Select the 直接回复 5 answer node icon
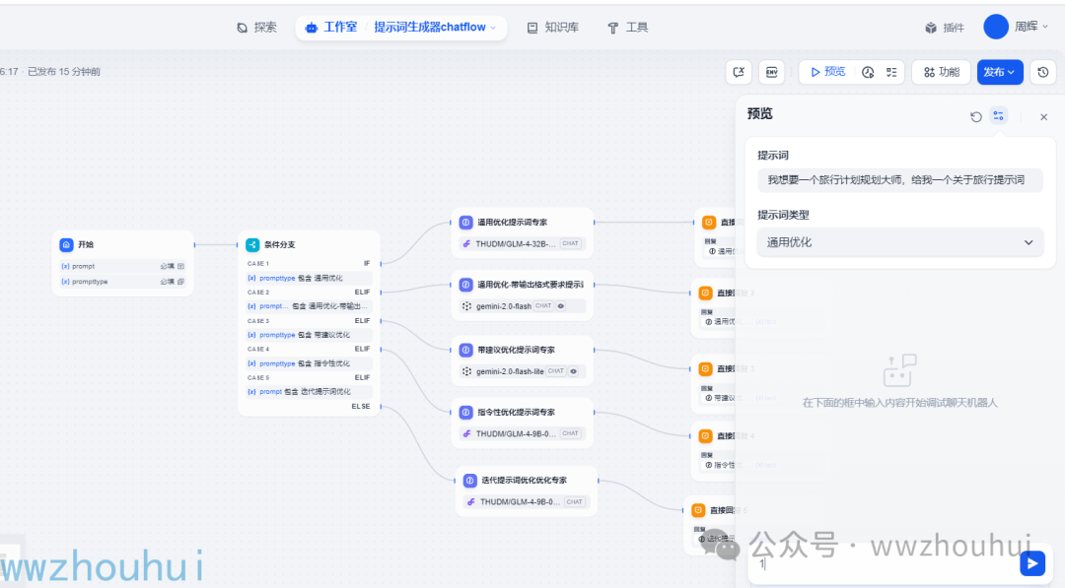This screenshot has height=588, width=1065. 698,510
